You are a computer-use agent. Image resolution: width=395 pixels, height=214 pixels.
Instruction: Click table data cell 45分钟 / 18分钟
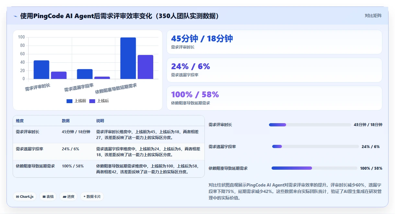[x=76, y=132]
